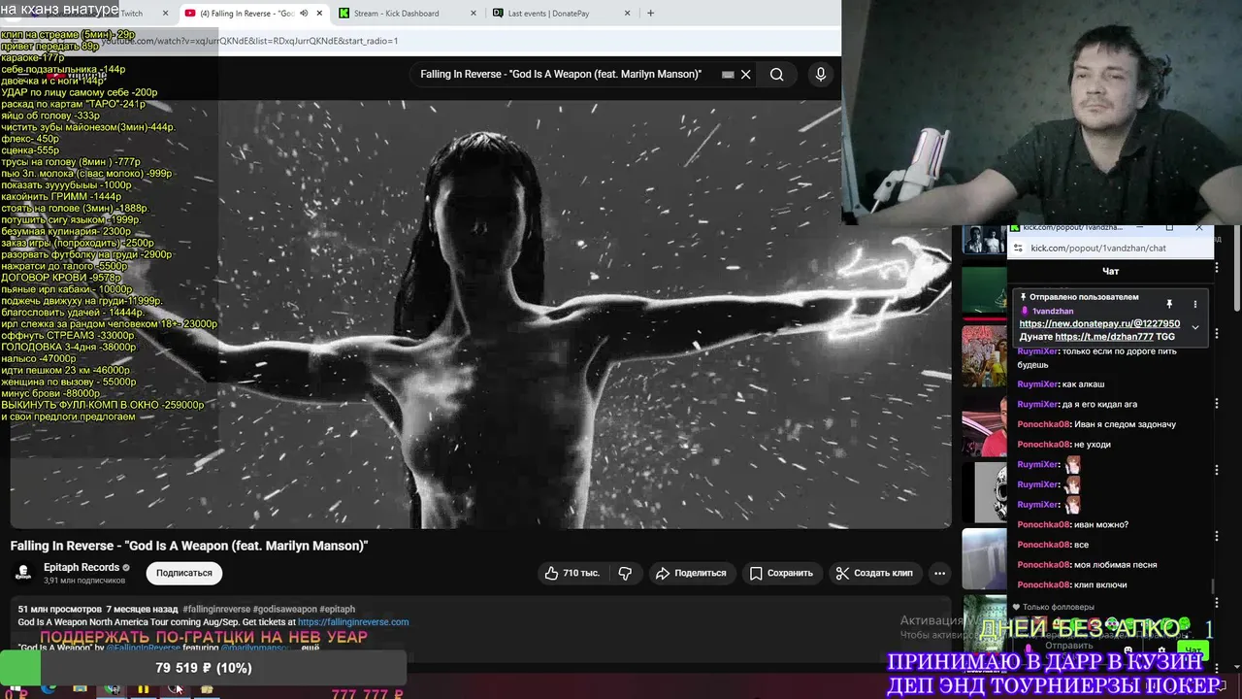1242x699 pixels.
Task: Click the video title text
Action: click(189, 546)
